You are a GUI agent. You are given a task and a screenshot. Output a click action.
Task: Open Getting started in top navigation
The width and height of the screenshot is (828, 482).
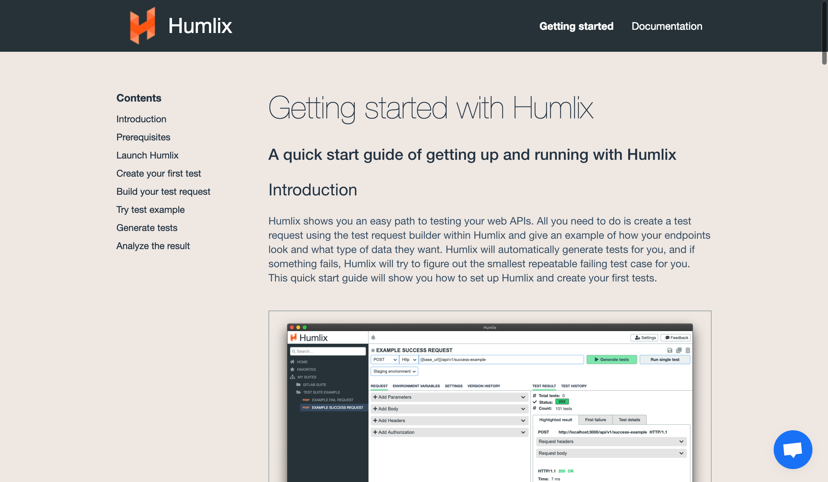point(576,26)
